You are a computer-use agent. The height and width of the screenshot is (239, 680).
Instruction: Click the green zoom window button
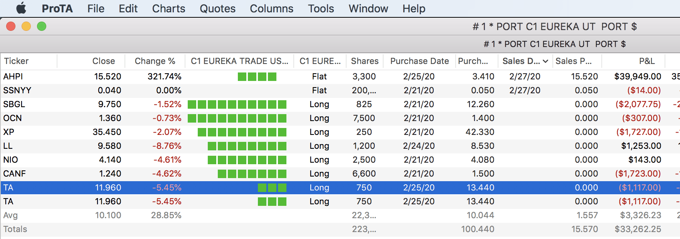42,26
